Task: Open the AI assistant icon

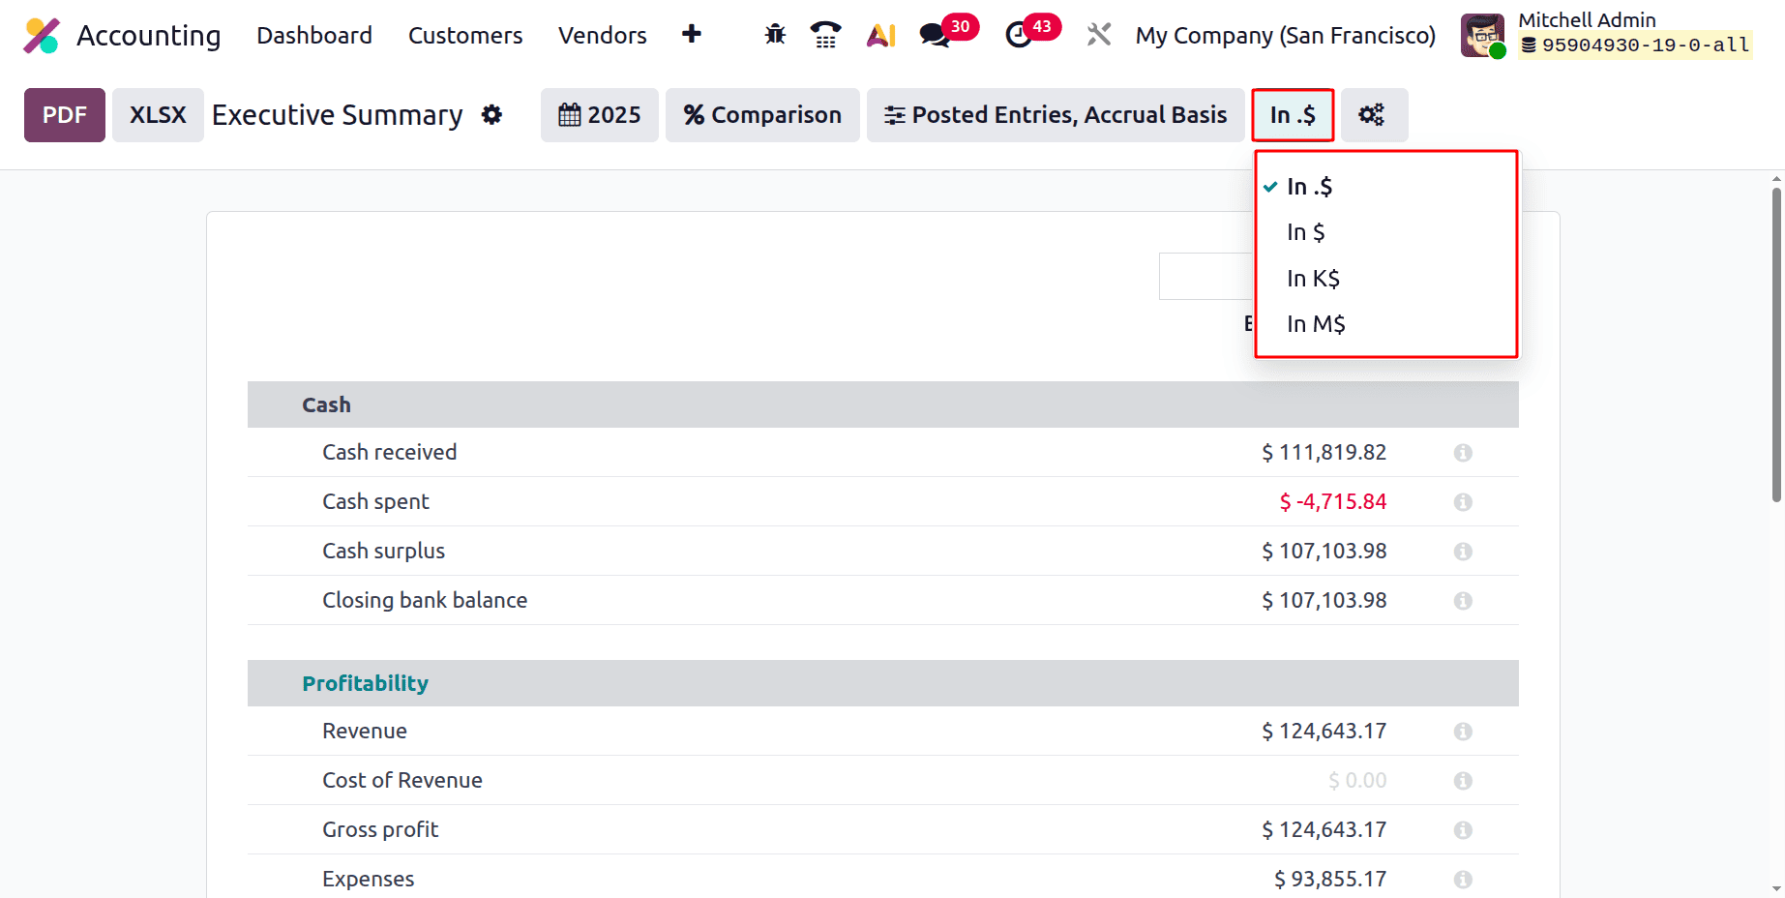Action: (x=880, y=35)
